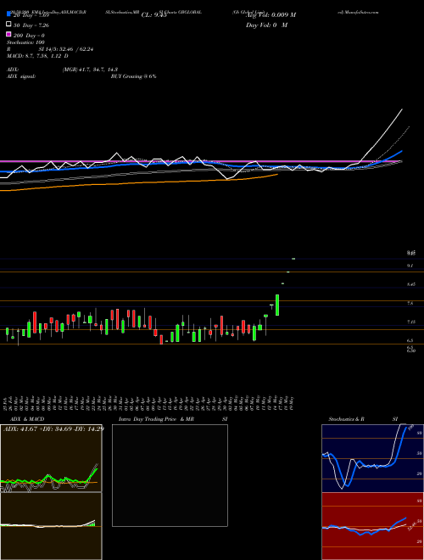Click the rising white price line tip
This screenshot has height=560, width=424.
point(402,109)
